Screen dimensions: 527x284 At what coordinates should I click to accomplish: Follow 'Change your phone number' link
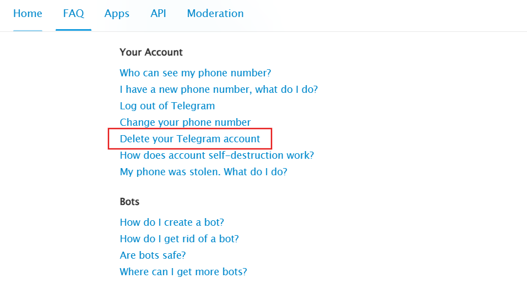(x=185, y=122)
